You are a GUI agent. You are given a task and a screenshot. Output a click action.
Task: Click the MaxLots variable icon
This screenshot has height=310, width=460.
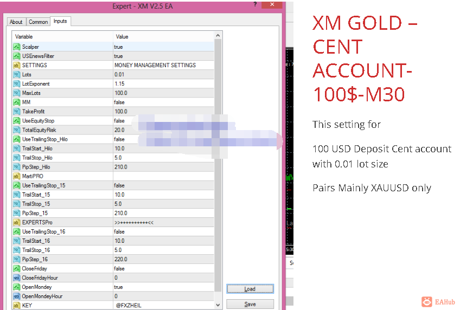coord(17,93)
